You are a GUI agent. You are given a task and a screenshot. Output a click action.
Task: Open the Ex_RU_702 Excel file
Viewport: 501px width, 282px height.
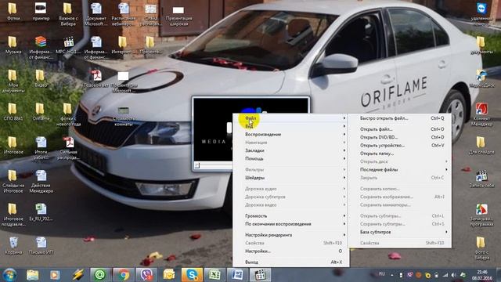41,212
